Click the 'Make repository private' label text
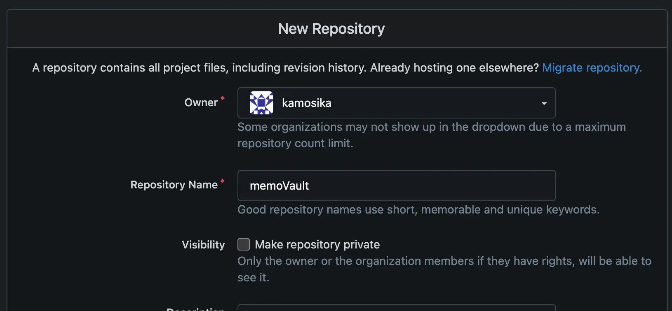672x311 pixels. point(317,244)
